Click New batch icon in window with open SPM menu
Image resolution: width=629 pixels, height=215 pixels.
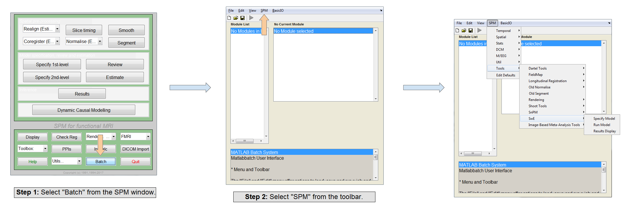click(457, 31)
